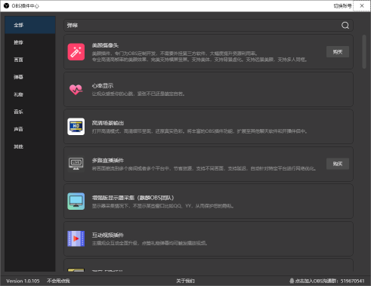This screenshot has width=371, height=286.
Task: Click the vertical scrollbar thumb
Action: coord(364,52)
